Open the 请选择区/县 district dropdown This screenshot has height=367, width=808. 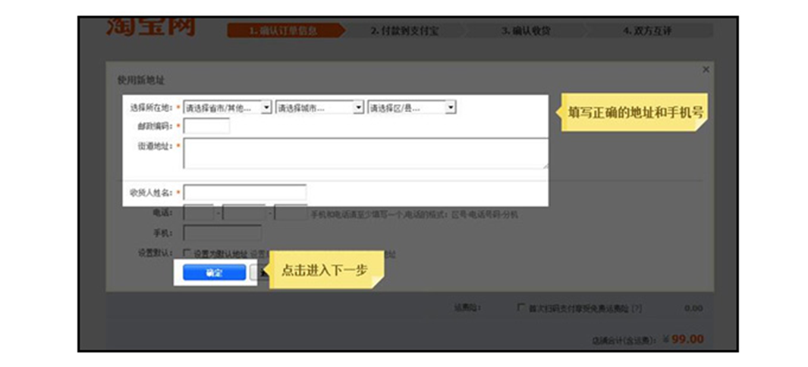411,108
